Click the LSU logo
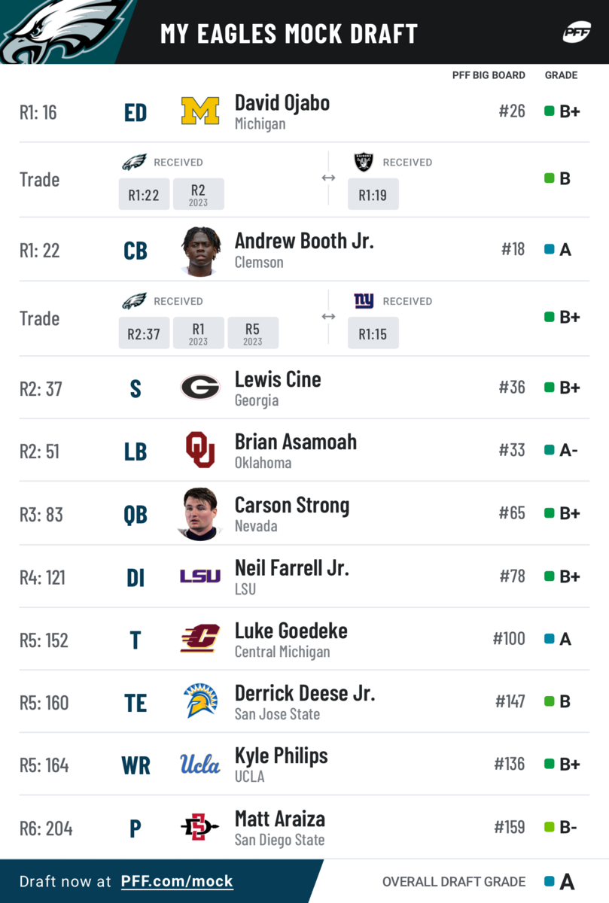Image resolution: width=609 pixels, height=903 pixels. (200, 576)
